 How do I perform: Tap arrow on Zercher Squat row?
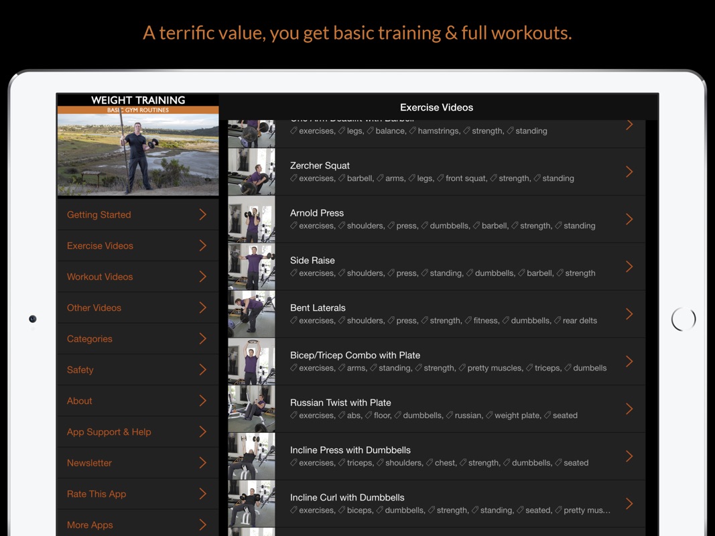click(629, 172)
